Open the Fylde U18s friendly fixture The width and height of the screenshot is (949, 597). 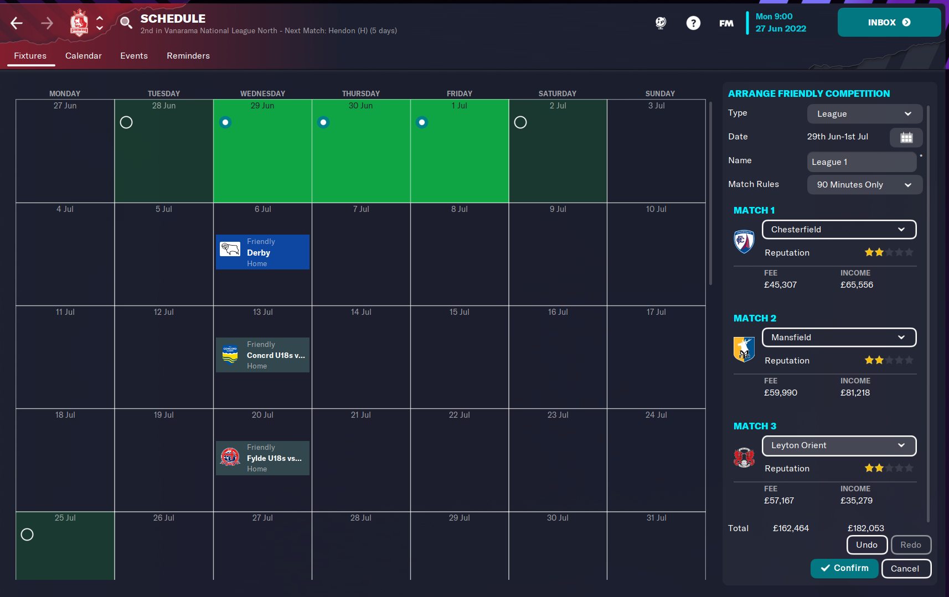262,458
